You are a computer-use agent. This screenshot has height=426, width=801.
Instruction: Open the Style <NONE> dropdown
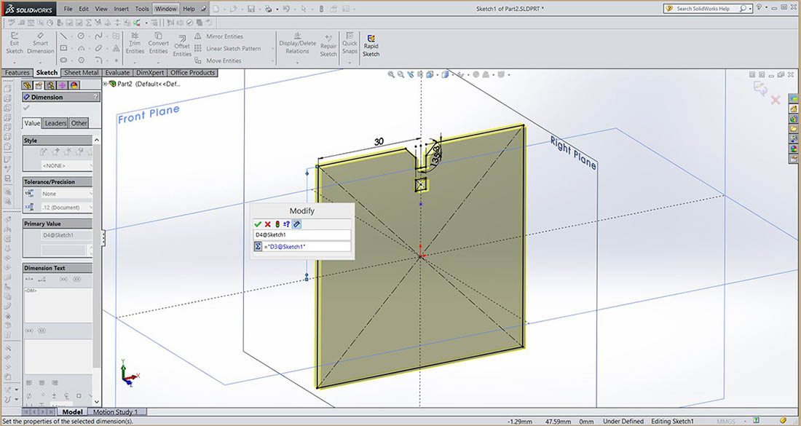coord(67,165)
